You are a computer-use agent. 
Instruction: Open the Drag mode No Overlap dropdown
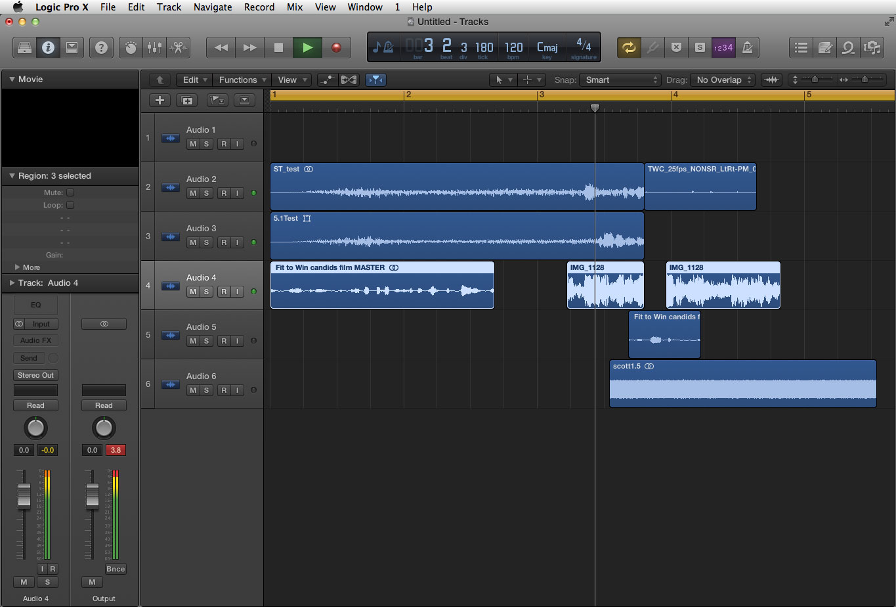(x=722, y=79)
